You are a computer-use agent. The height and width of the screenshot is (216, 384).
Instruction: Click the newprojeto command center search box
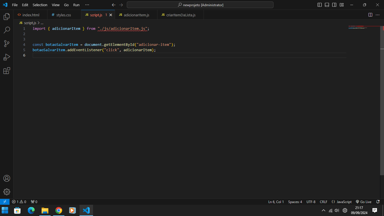coord(200,5)
